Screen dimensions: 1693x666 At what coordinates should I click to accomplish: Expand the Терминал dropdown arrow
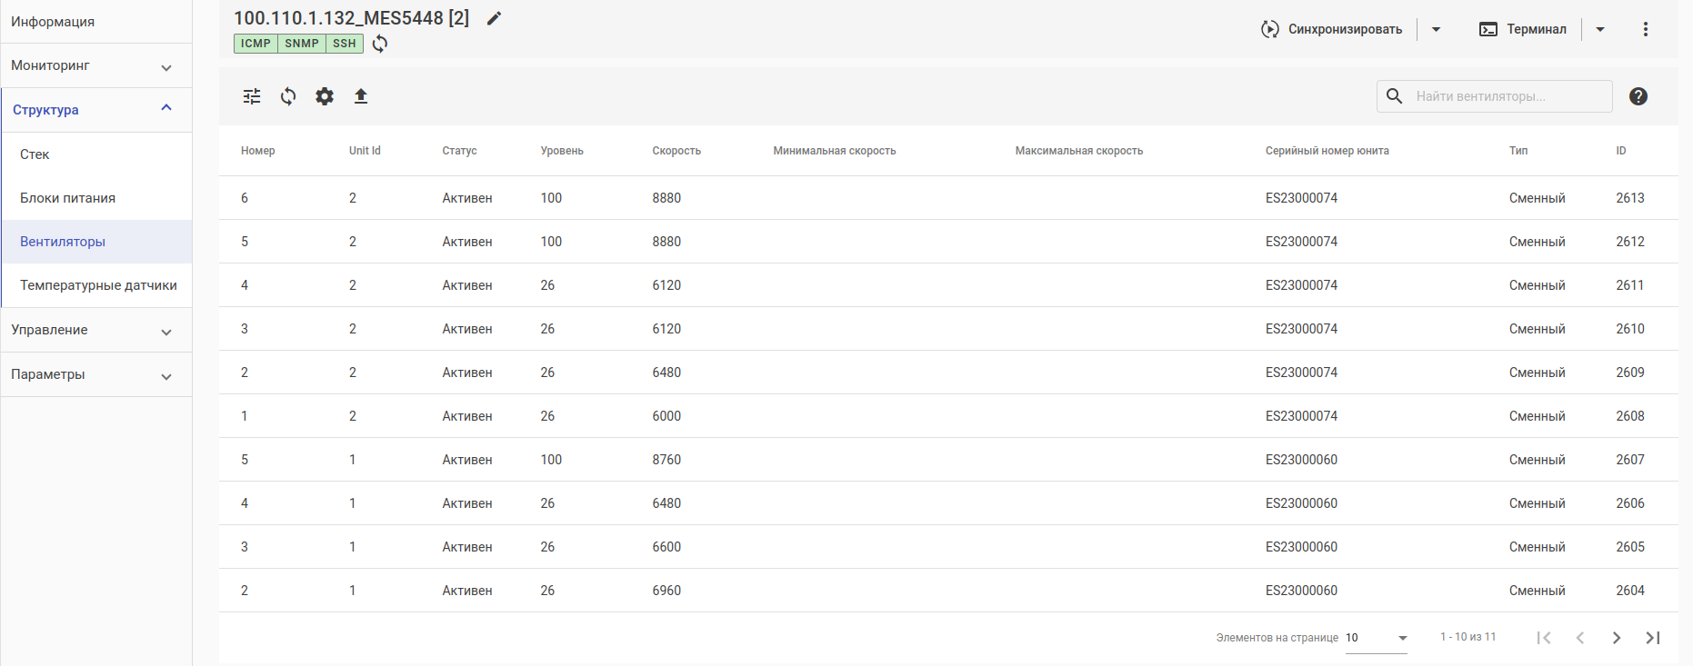tap(1600, 29)
